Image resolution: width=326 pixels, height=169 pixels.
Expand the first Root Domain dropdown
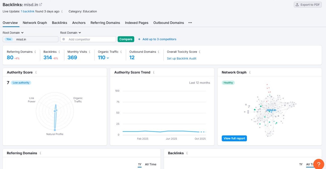pos(13,33)
